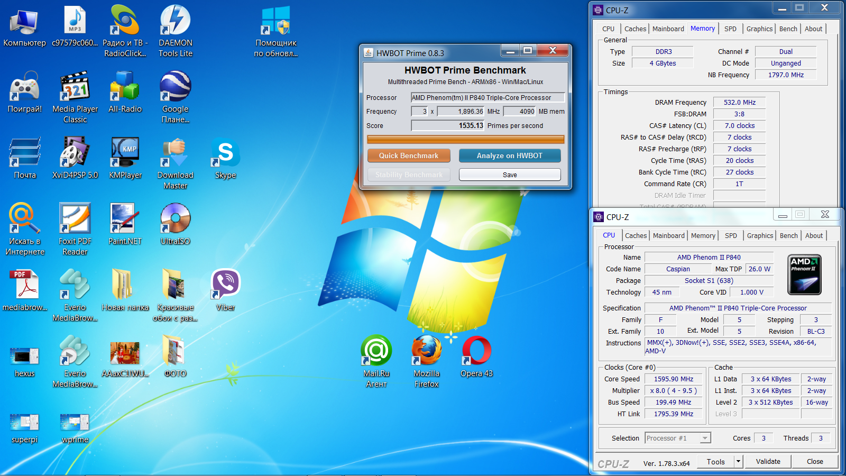Click Validate button in CPU-Z

(768, 462)
